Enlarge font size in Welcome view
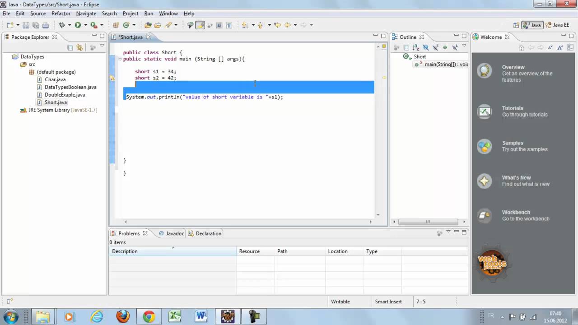Screen dimensions: 578x325 (560, 47)
